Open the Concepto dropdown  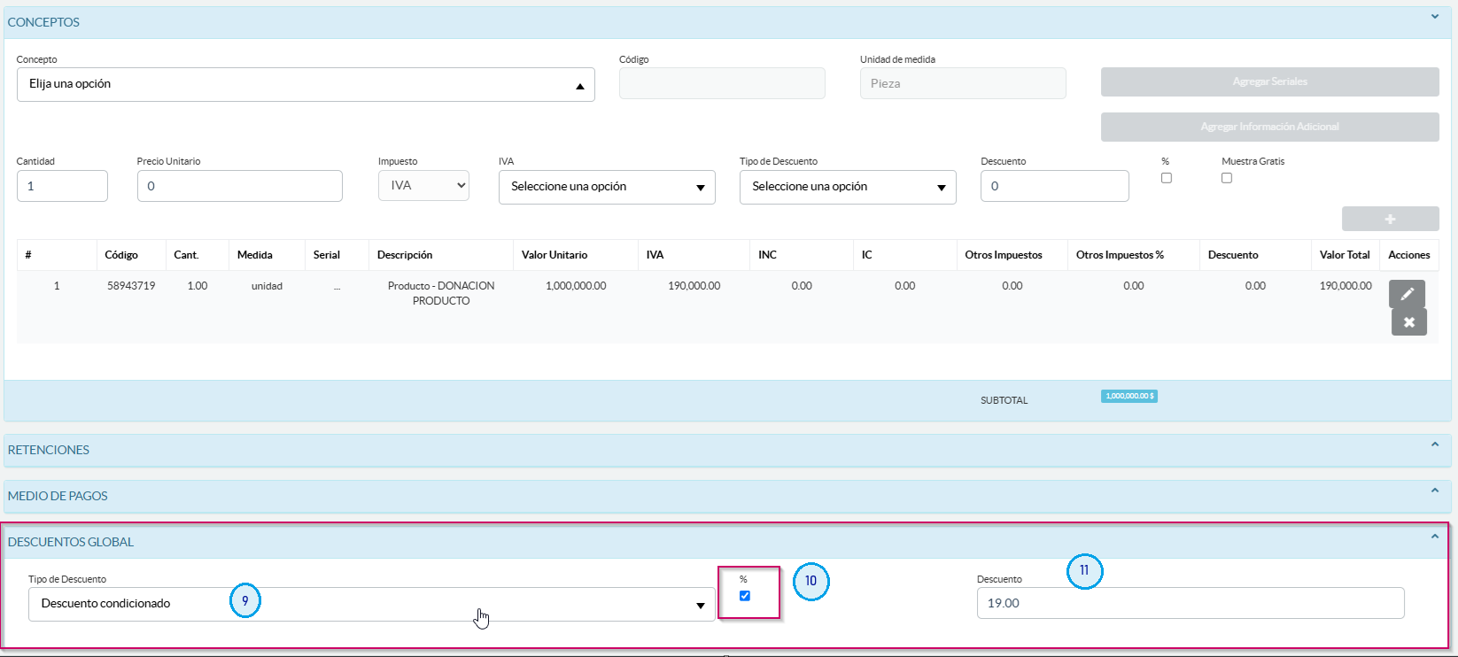[306, 84]
